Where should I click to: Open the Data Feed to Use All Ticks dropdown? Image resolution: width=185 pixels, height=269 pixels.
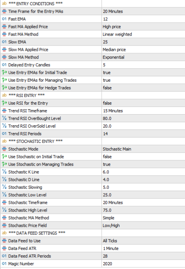pos(143,241)
